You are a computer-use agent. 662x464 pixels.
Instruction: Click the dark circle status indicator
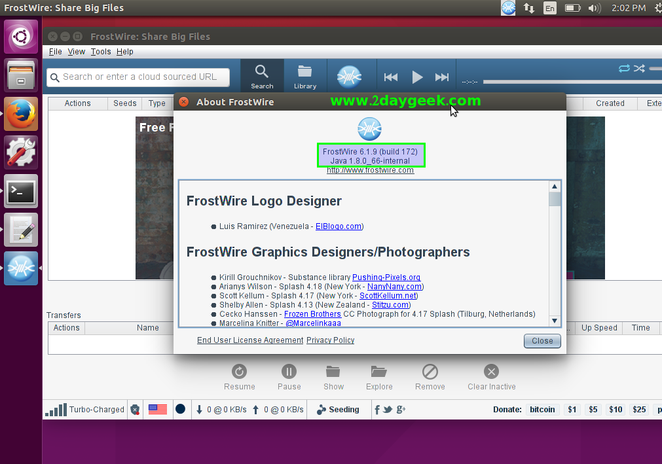click(x=180, y=409)
